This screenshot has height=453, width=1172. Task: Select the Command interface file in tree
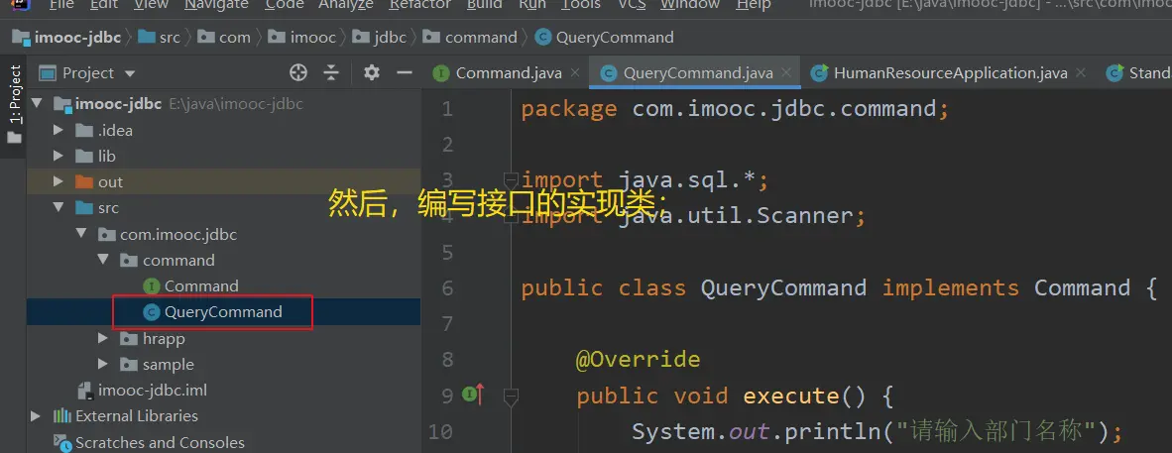201,285
